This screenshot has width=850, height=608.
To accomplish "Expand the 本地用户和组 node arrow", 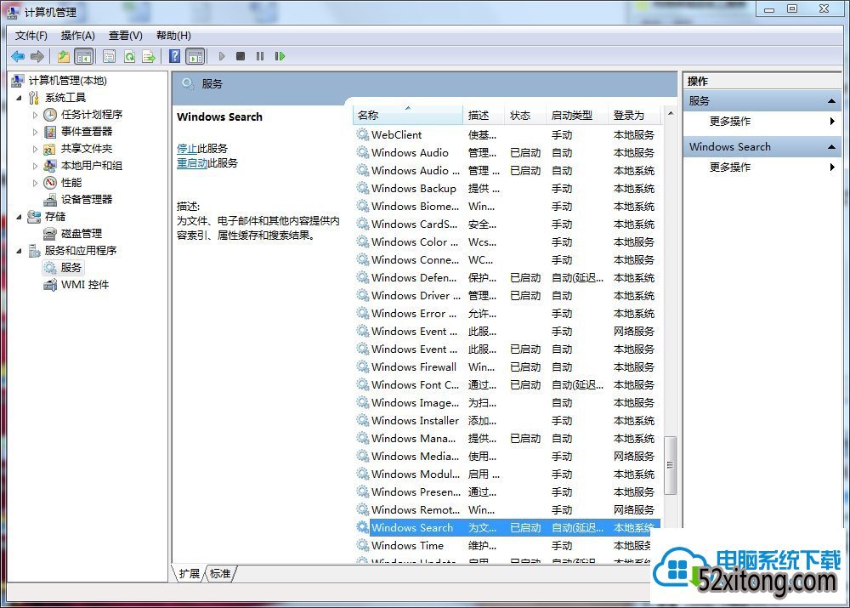I will tap(35, 166).
